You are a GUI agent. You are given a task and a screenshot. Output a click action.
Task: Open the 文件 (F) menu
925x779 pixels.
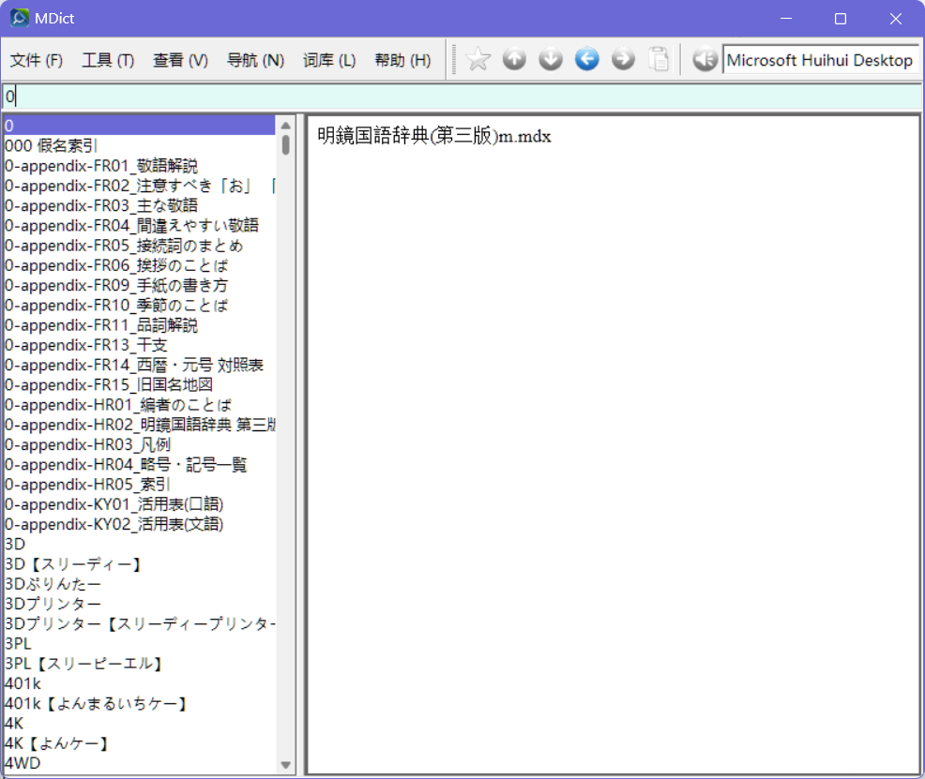(x=36, y=60)
